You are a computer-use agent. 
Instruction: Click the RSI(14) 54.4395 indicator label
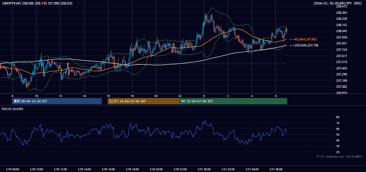point(13,109)
